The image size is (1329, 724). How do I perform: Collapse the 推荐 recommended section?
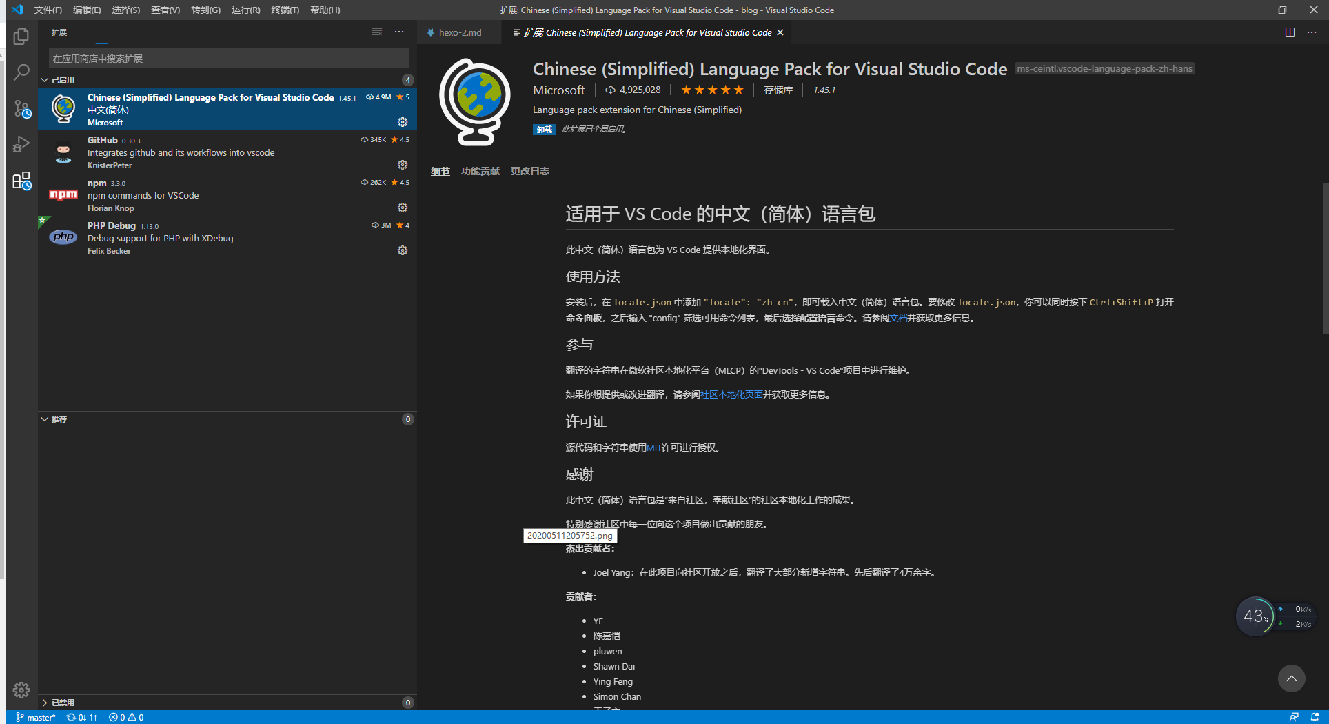227,419
